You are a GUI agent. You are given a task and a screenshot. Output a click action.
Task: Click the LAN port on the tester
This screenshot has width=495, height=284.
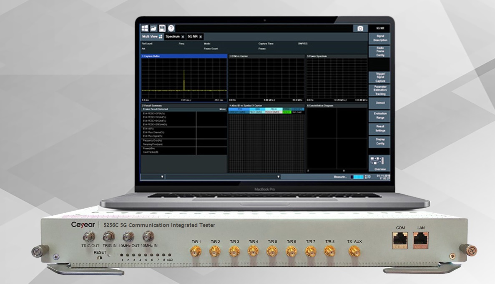pyautogui.click(x=421, y=241)
